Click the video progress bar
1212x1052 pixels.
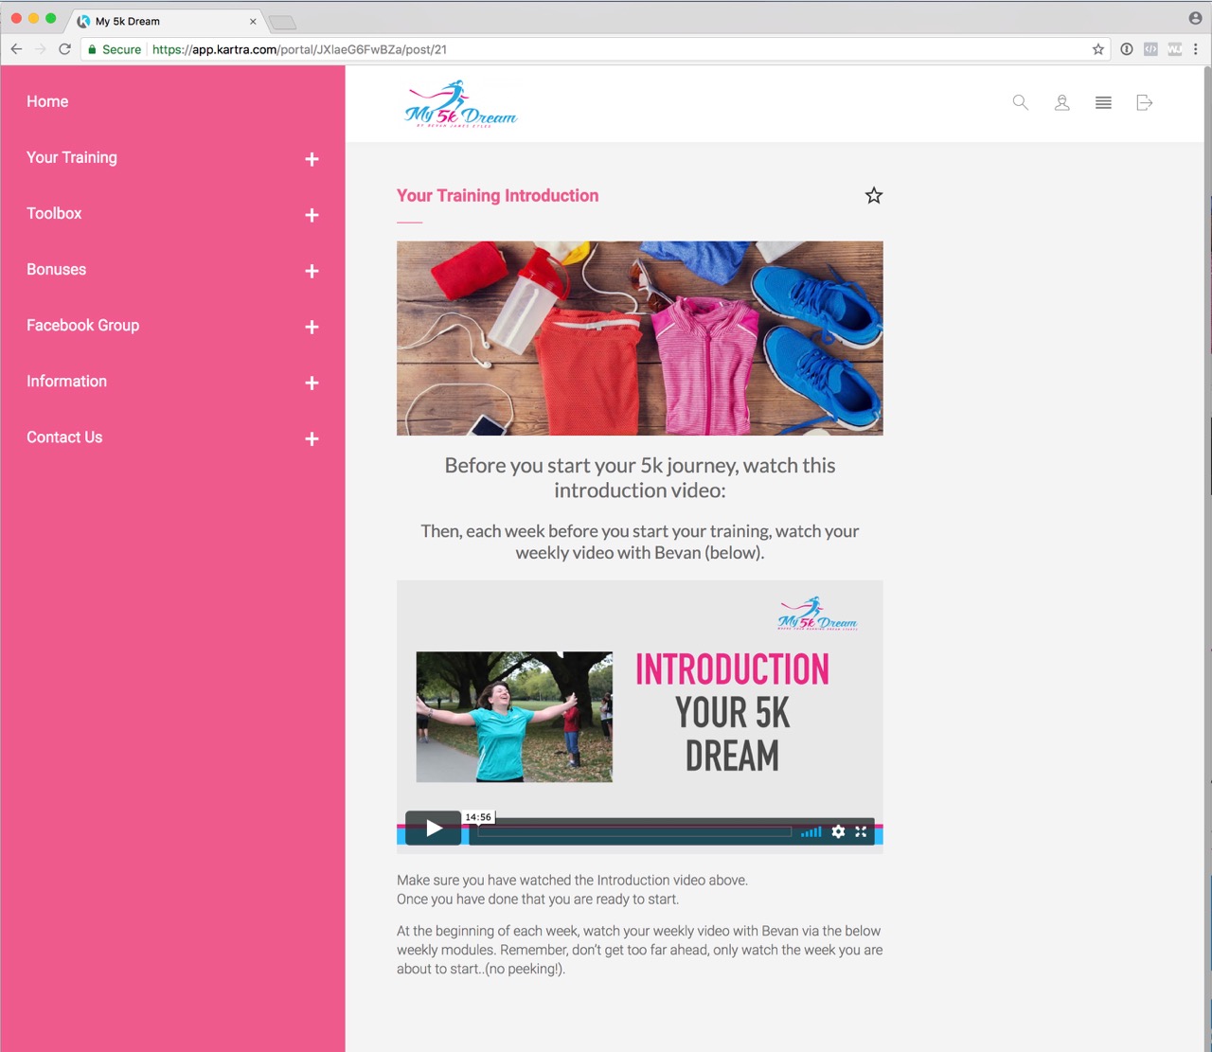point(634,832)
